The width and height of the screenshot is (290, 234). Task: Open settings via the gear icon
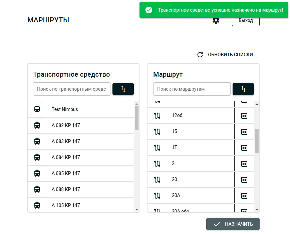point(216,21)
